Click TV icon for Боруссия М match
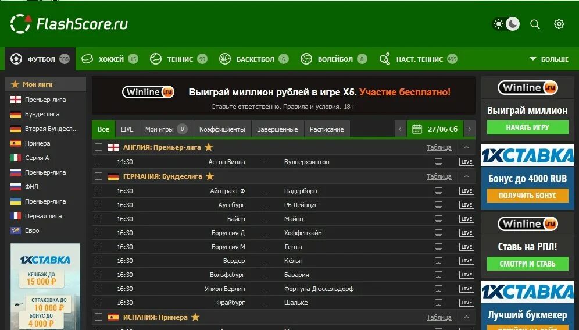The image size is (579, 330). pos(438,247)
